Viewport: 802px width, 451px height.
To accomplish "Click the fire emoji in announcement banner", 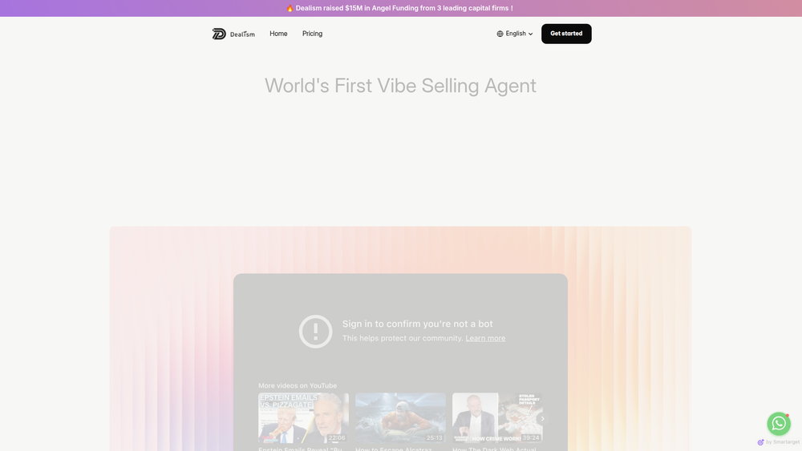I will [290, 8].
